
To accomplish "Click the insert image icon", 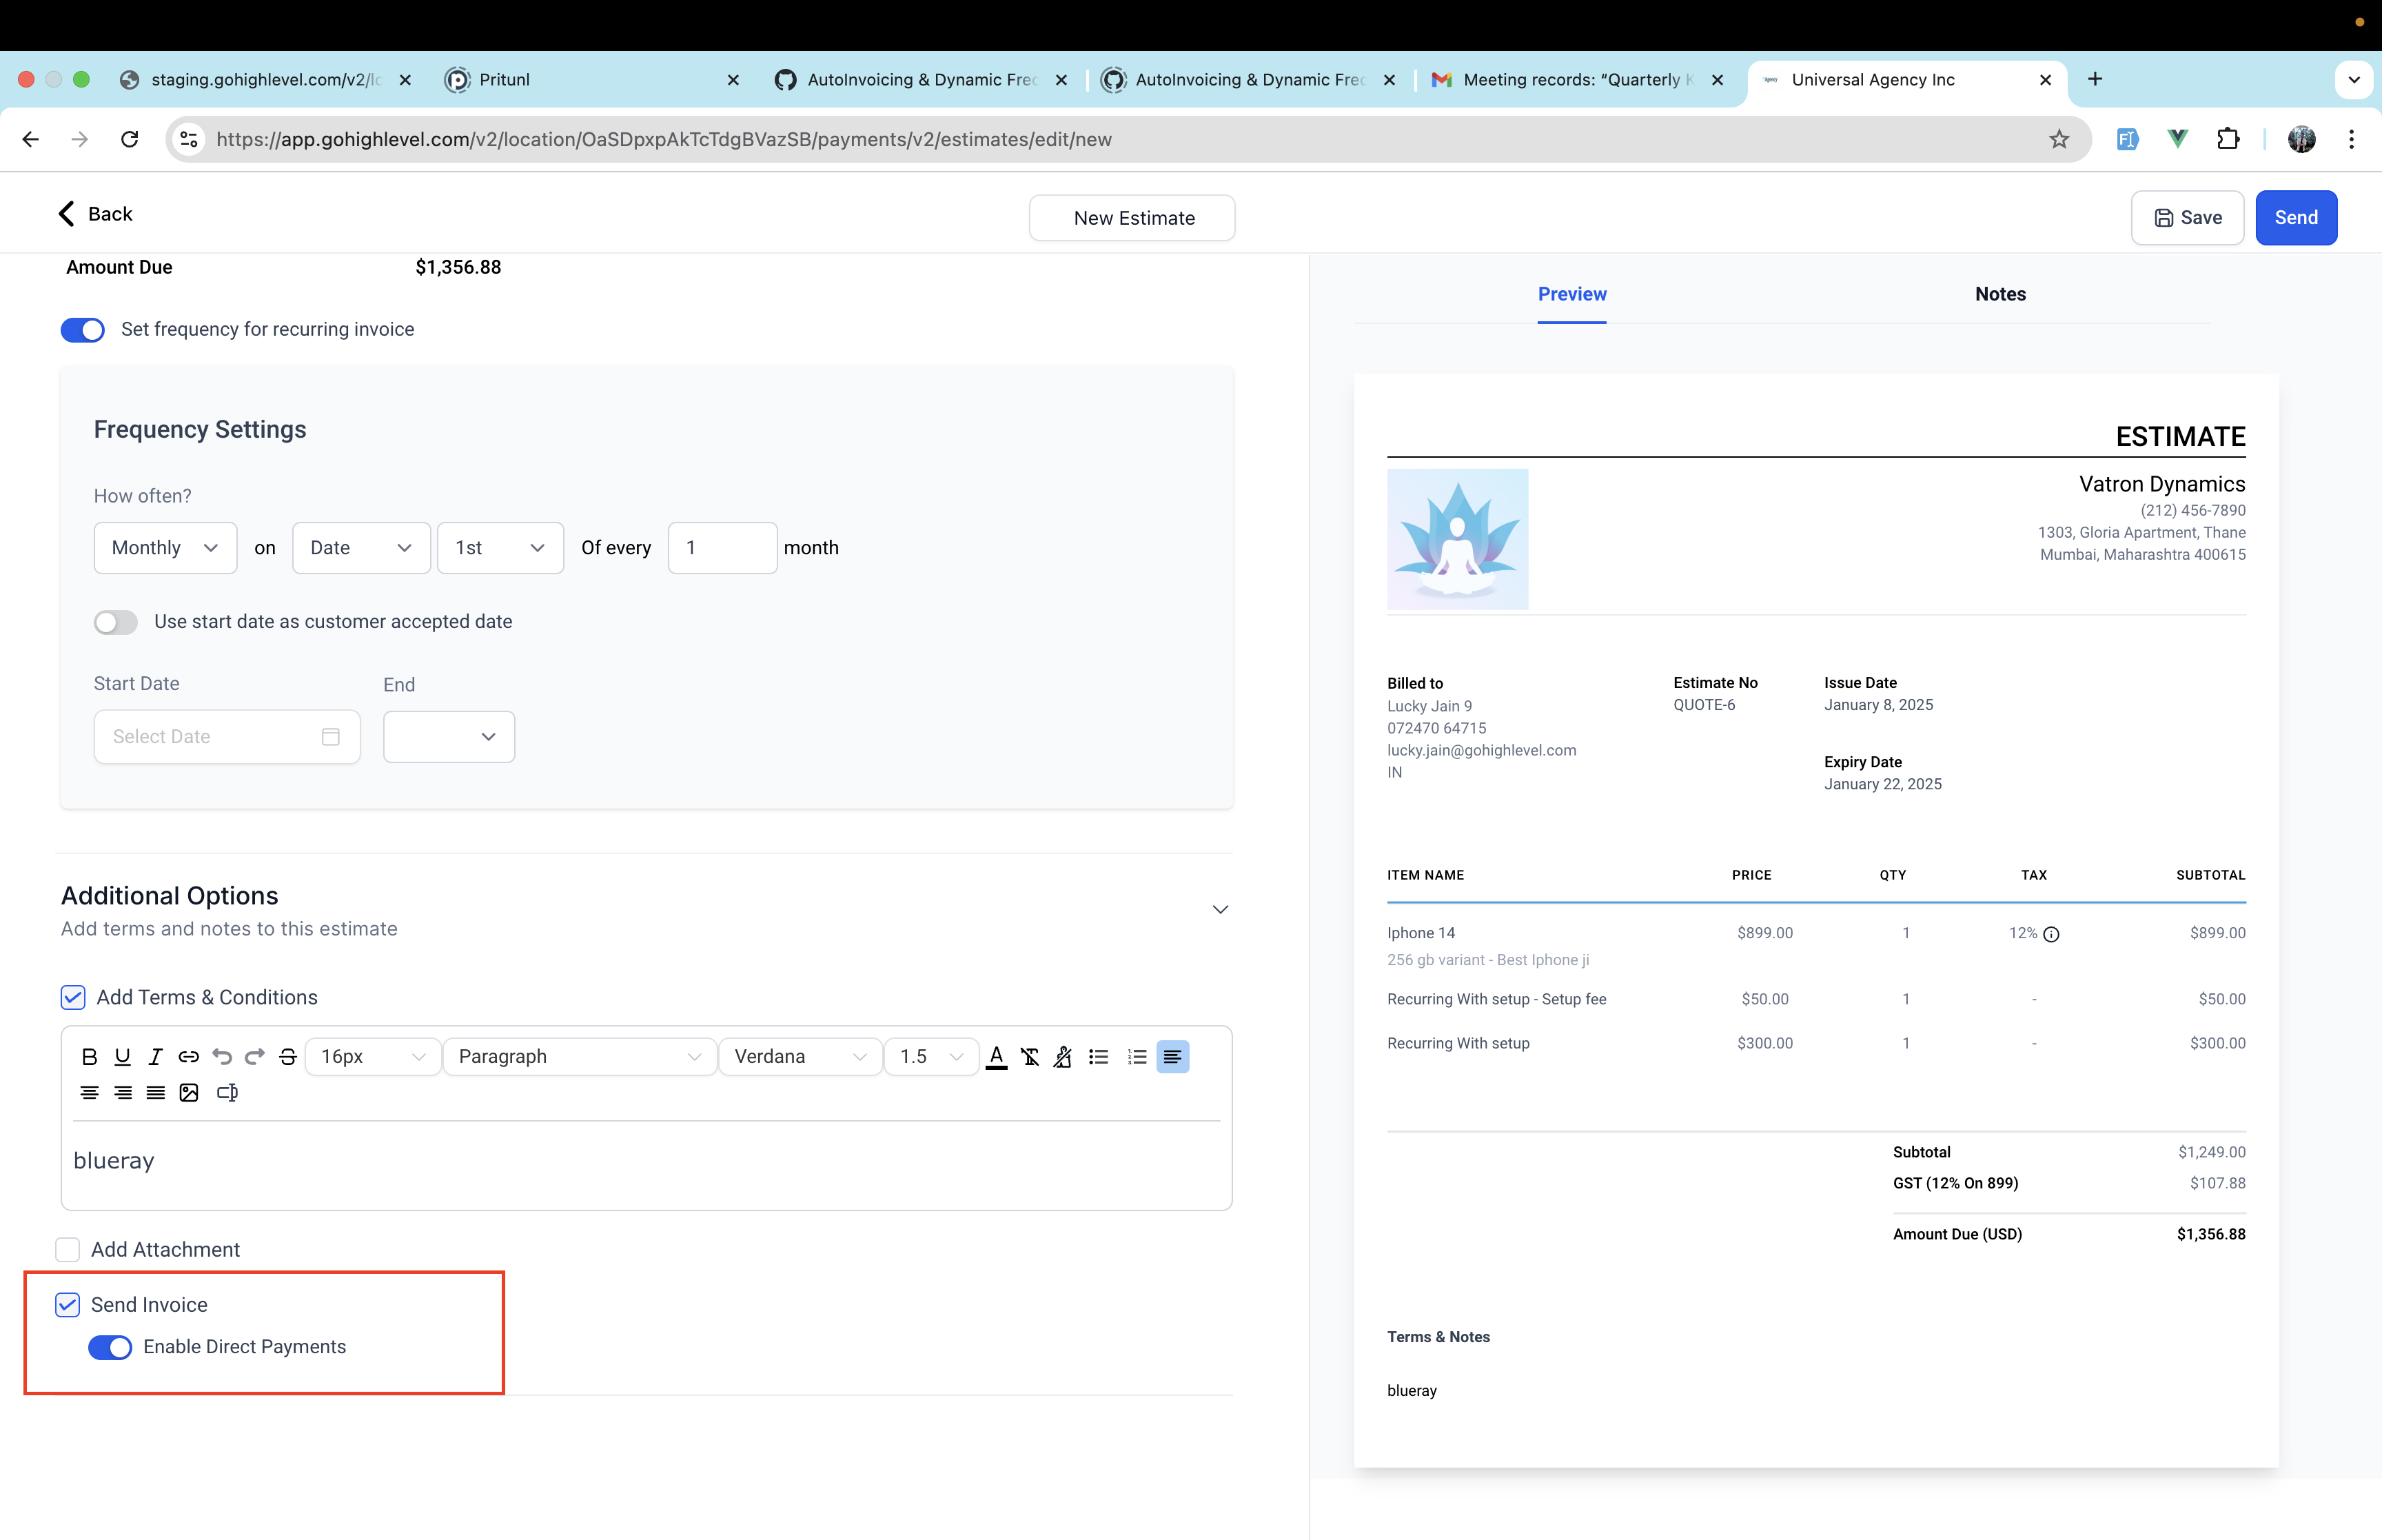I will [x=189, y=1092].
